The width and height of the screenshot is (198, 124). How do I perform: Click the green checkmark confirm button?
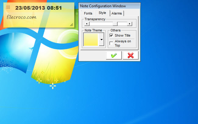[x=114, y=55]
